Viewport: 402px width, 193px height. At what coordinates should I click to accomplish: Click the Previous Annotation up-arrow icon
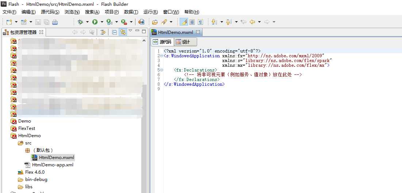[229, 22]
